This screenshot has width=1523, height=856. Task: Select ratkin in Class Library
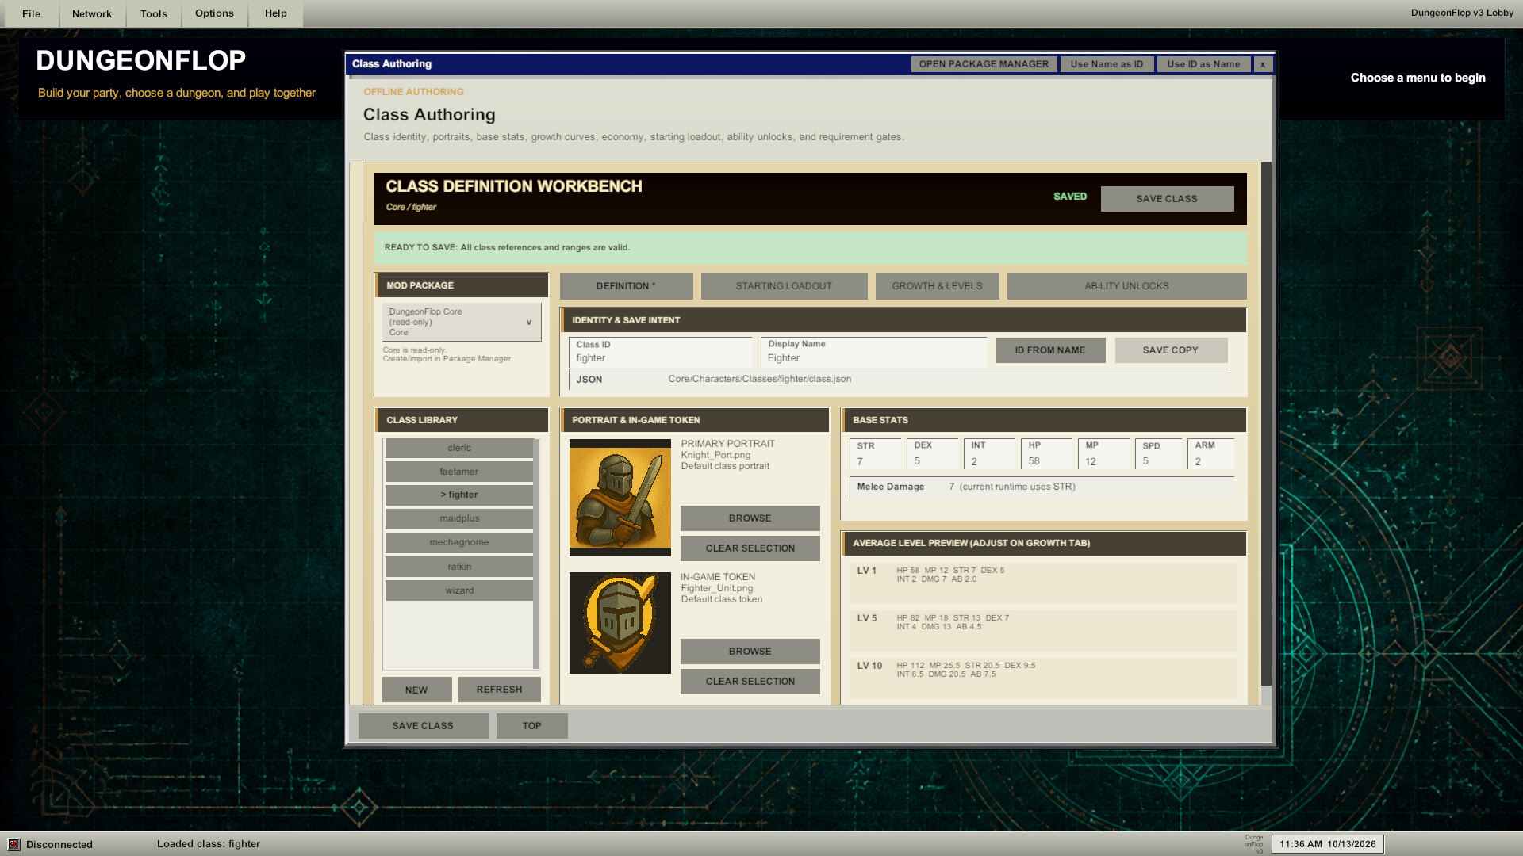pyautogui.click(x=459, y=567)
